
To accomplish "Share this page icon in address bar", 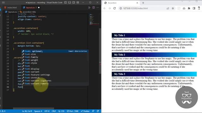I will [x=168, y=8].
